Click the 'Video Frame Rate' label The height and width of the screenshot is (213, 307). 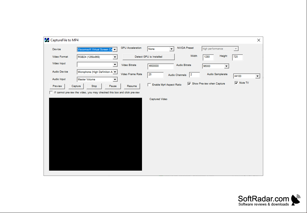point(131,74)
